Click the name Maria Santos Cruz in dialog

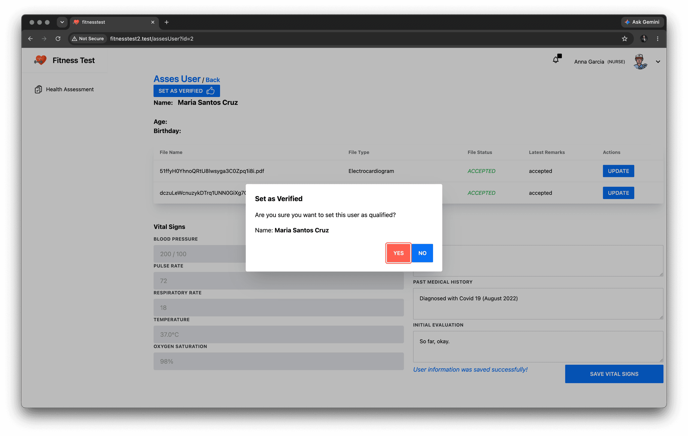click(302, 230)
